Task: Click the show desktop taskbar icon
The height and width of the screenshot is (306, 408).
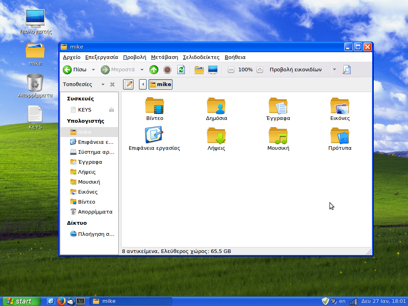Action: (51, 301)
